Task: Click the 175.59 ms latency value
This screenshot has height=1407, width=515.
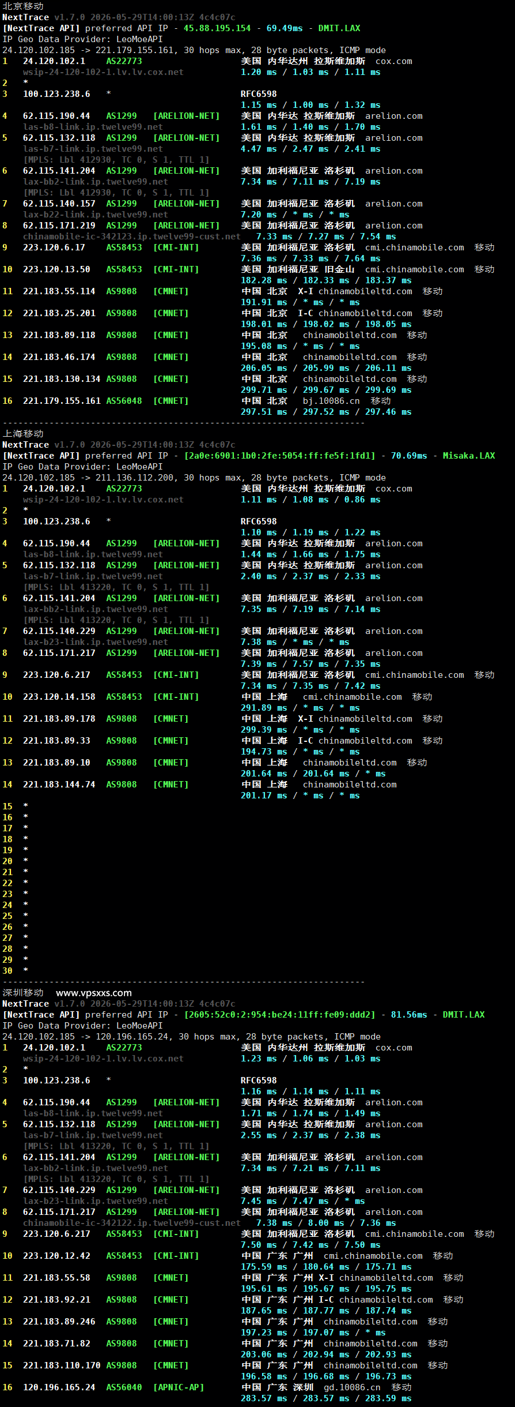Action: [264, 1266]
